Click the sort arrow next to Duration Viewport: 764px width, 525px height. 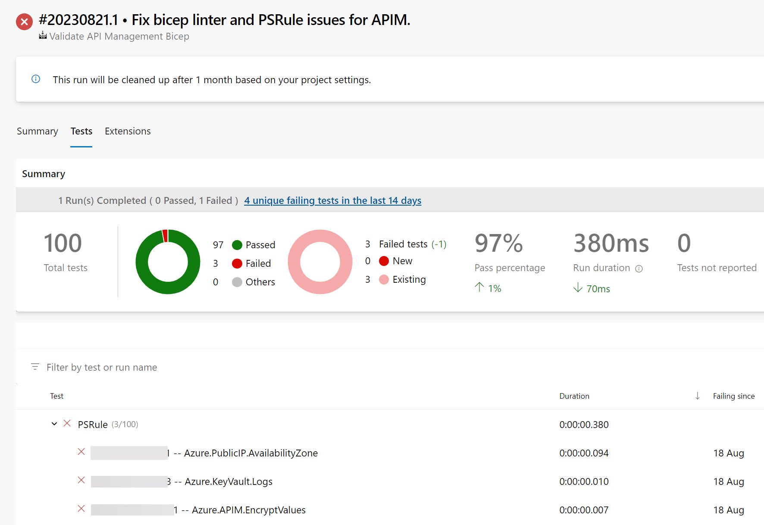point(697,396)
